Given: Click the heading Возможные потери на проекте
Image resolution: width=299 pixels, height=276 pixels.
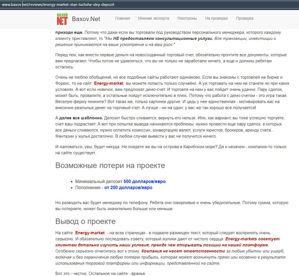Looking at the screenshot, I should [110, 166].
